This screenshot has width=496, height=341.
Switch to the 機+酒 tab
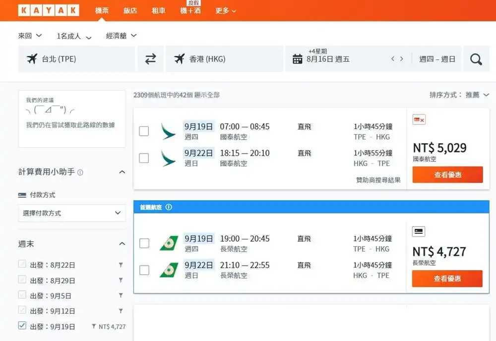click(x=190, y=11)
